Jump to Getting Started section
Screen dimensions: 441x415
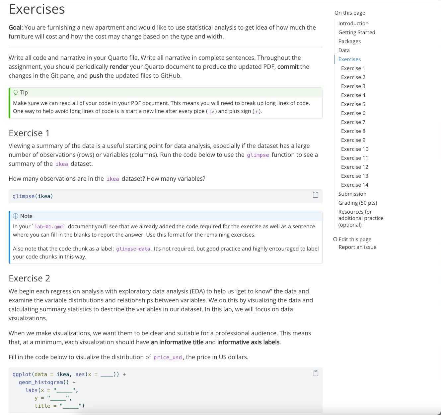pyautogui.click(x=356, y=32)
